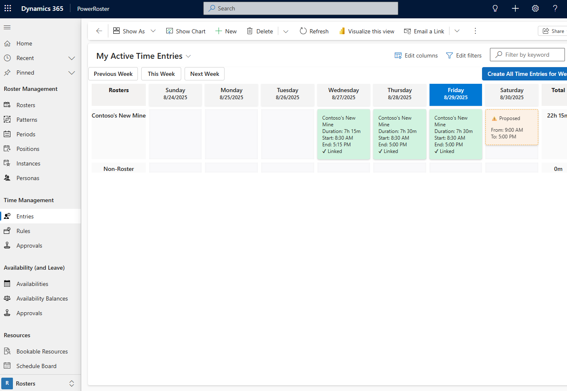Screen dimensions: 567x391
Task: Jump to This Week
Action: (x=161, y=74)
